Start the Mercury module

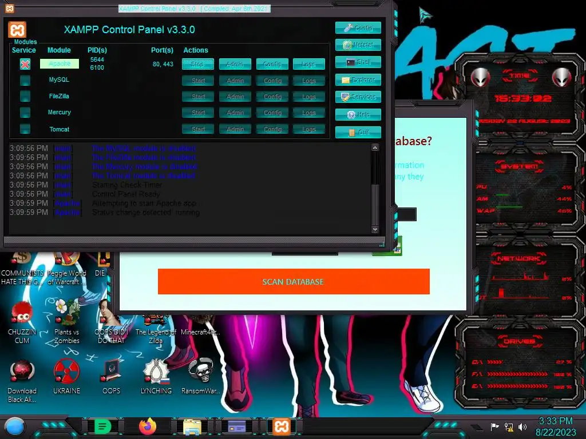tap(197, 113)
